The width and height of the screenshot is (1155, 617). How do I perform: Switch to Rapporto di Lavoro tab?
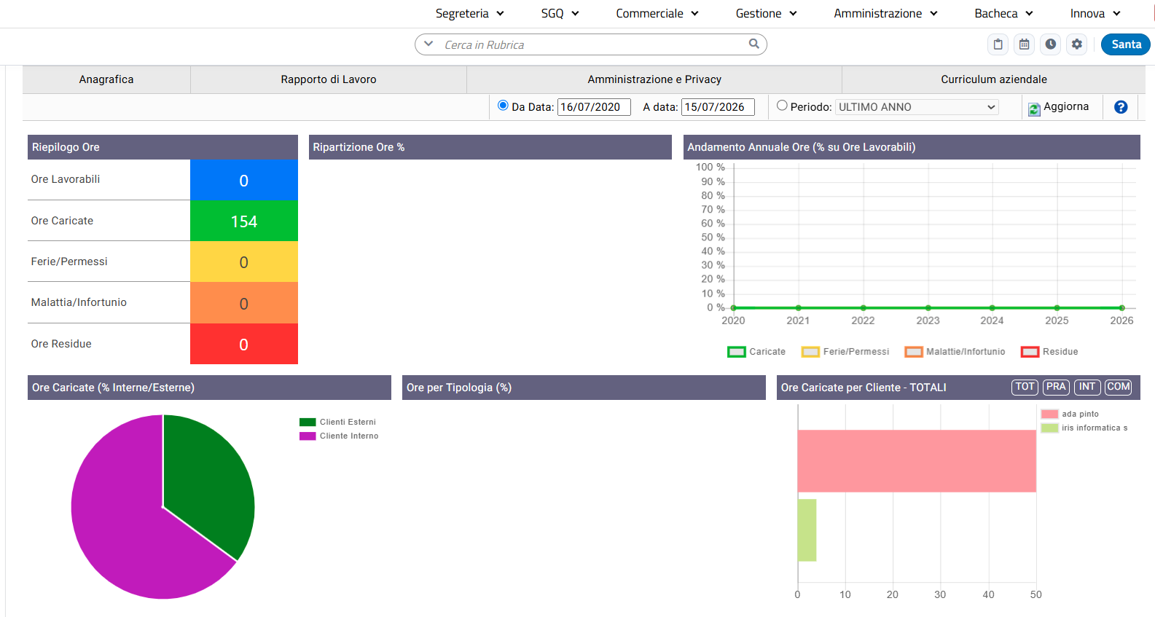pyautogui.click(x=329, y=79)
